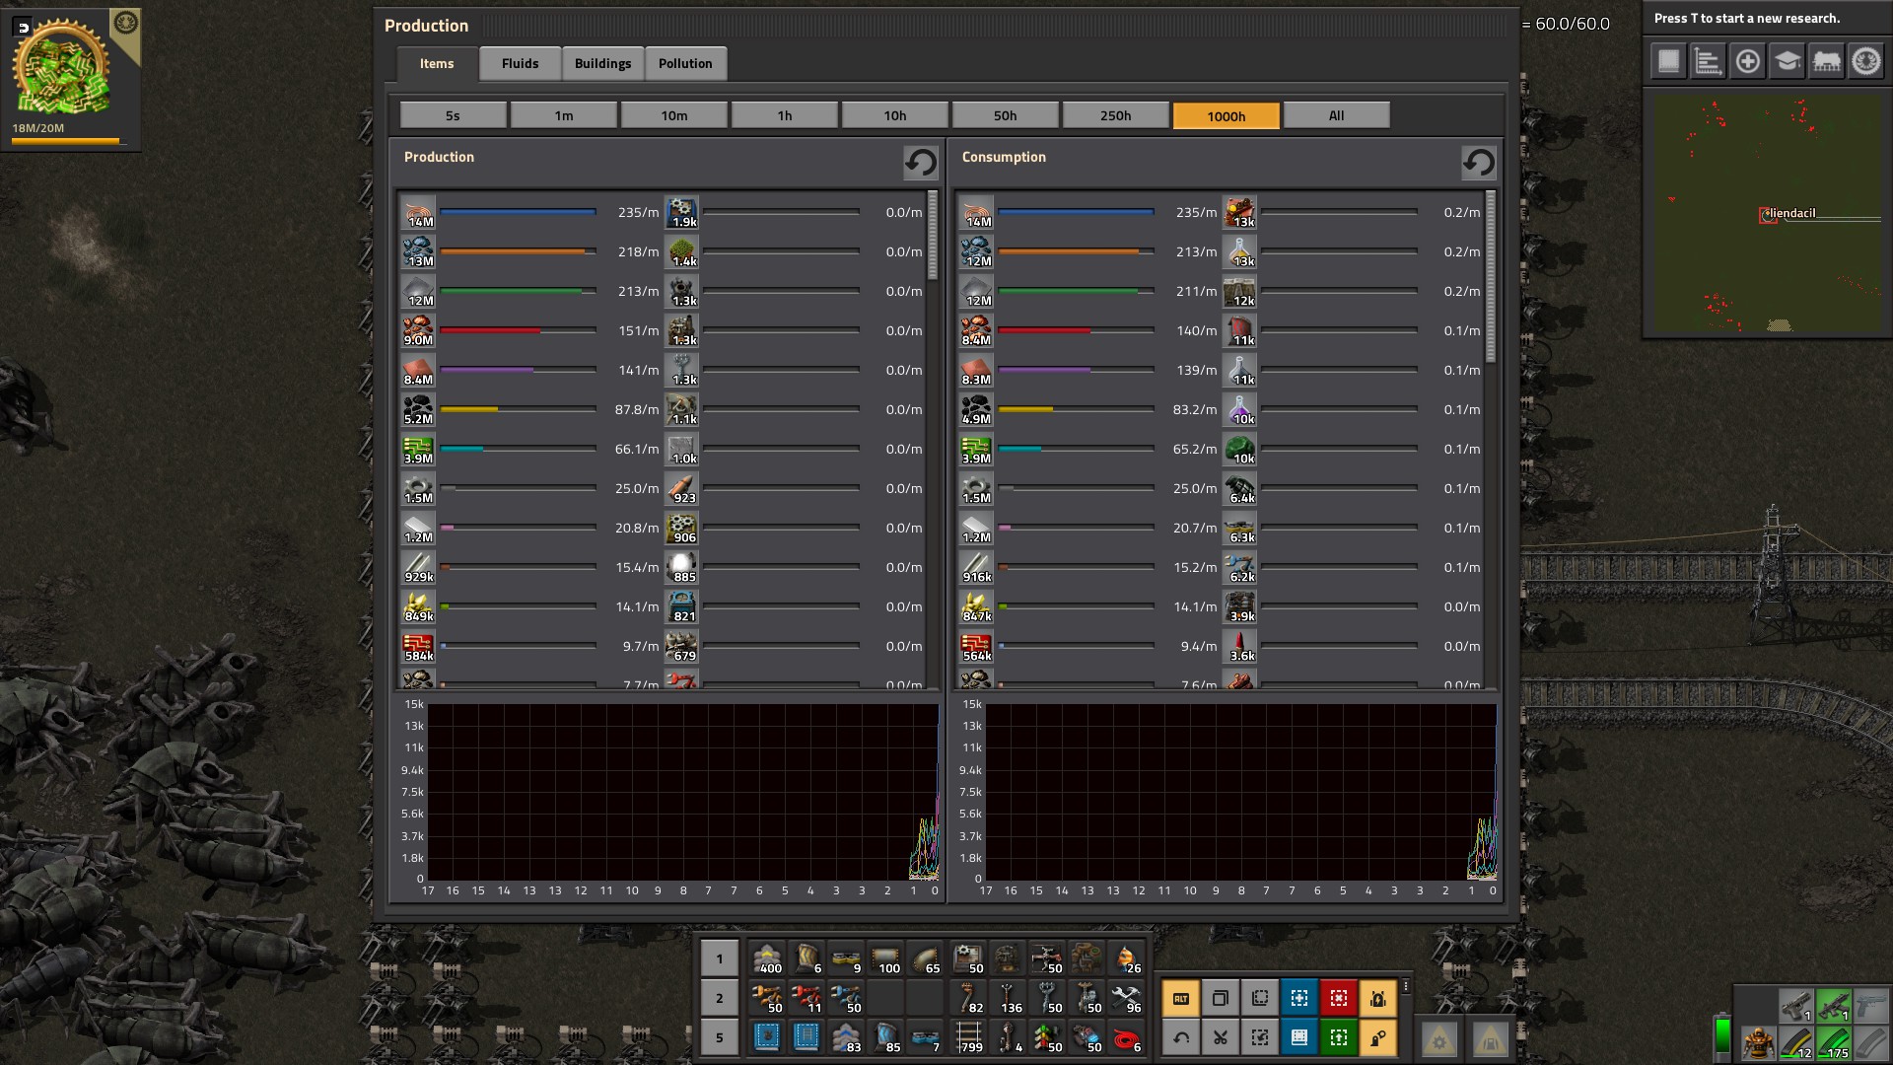Viewport: 1893px width, 1065px height.
Task: Select the red deconstruction planner tool
Action: pos(1338,998)
